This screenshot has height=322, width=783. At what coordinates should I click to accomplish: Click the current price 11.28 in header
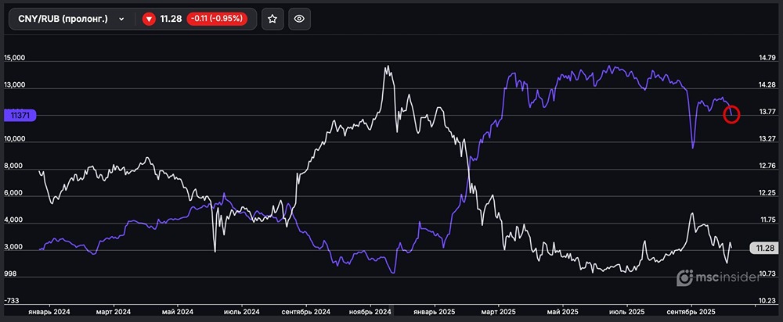[171, 19]
